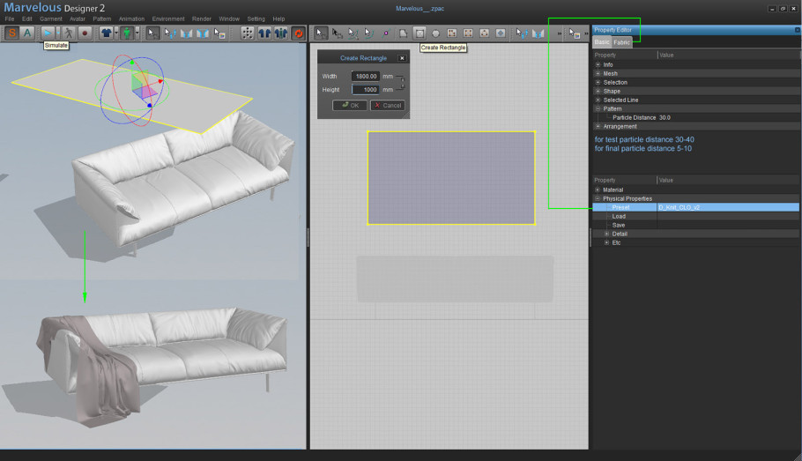Screen dimensions: 802x461
Task: Click the pattern toolbar Edit Sewing arrow icon
Action: point(521,33)
